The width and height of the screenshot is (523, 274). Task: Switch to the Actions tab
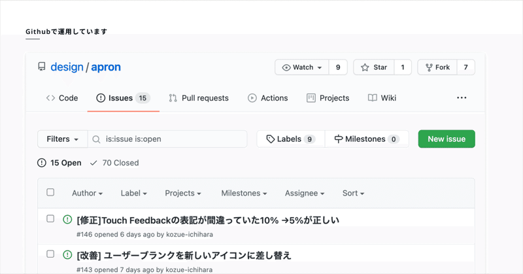click(268, 98)
